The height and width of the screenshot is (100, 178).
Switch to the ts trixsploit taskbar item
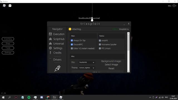tap(55, 97)
